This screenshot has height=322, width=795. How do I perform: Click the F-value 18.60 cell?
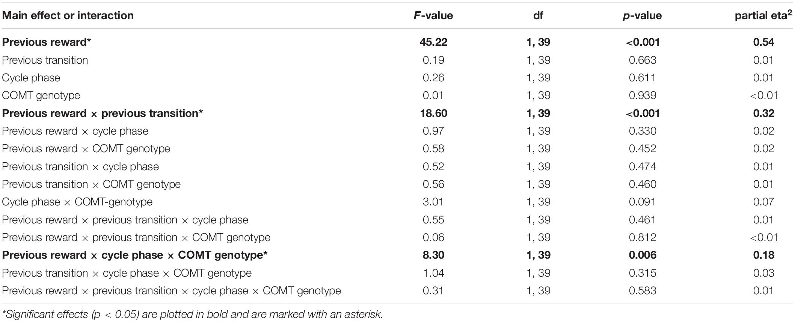pyautogui.click(x=433, y=113)
